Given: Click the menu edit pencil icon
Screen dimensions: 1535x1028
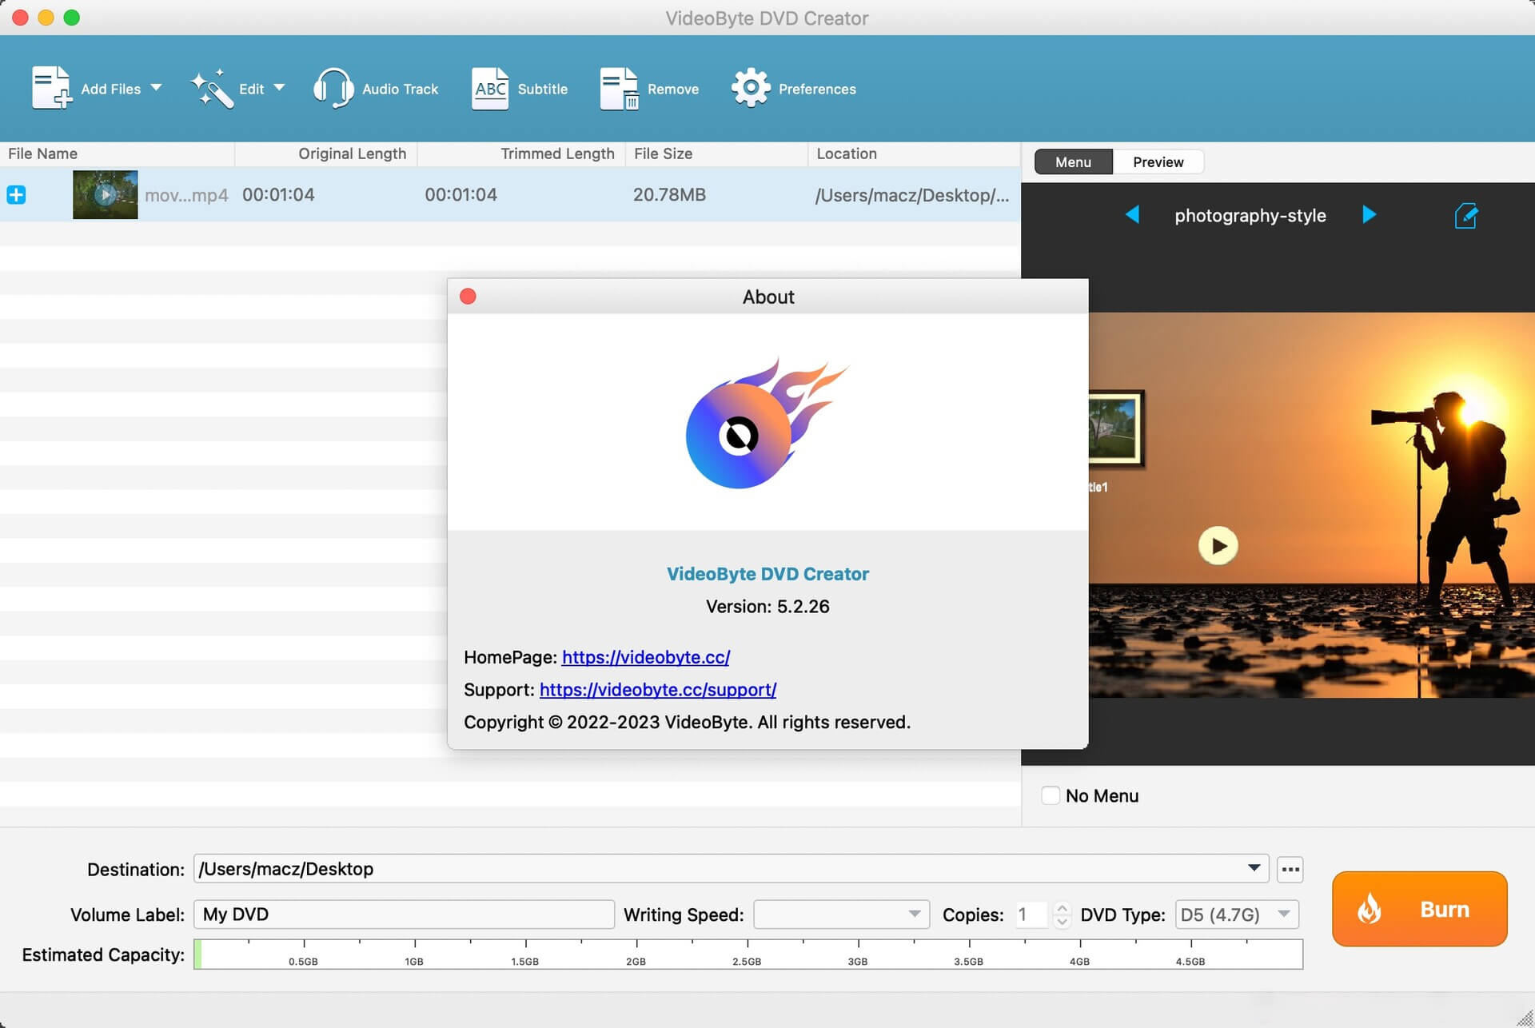Looking at the screenshot, I should click(x=1465, y=216).
